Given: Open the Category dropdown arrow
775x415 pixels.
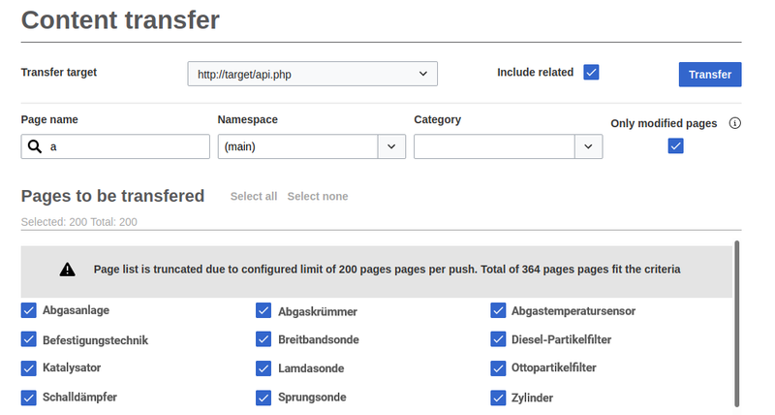Looking at the screenshot, I should 588,146.
